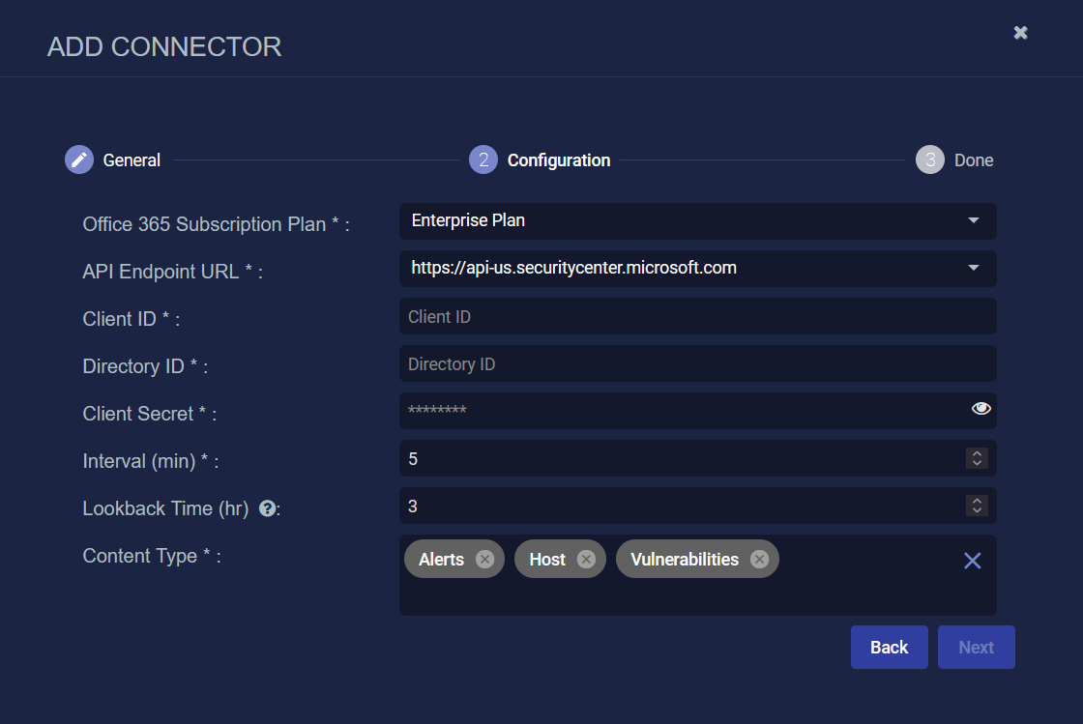Open the Office 365 Subscription Plan dropdown
The width and height of the screenshot is (1083, 724).
(973, 221)
